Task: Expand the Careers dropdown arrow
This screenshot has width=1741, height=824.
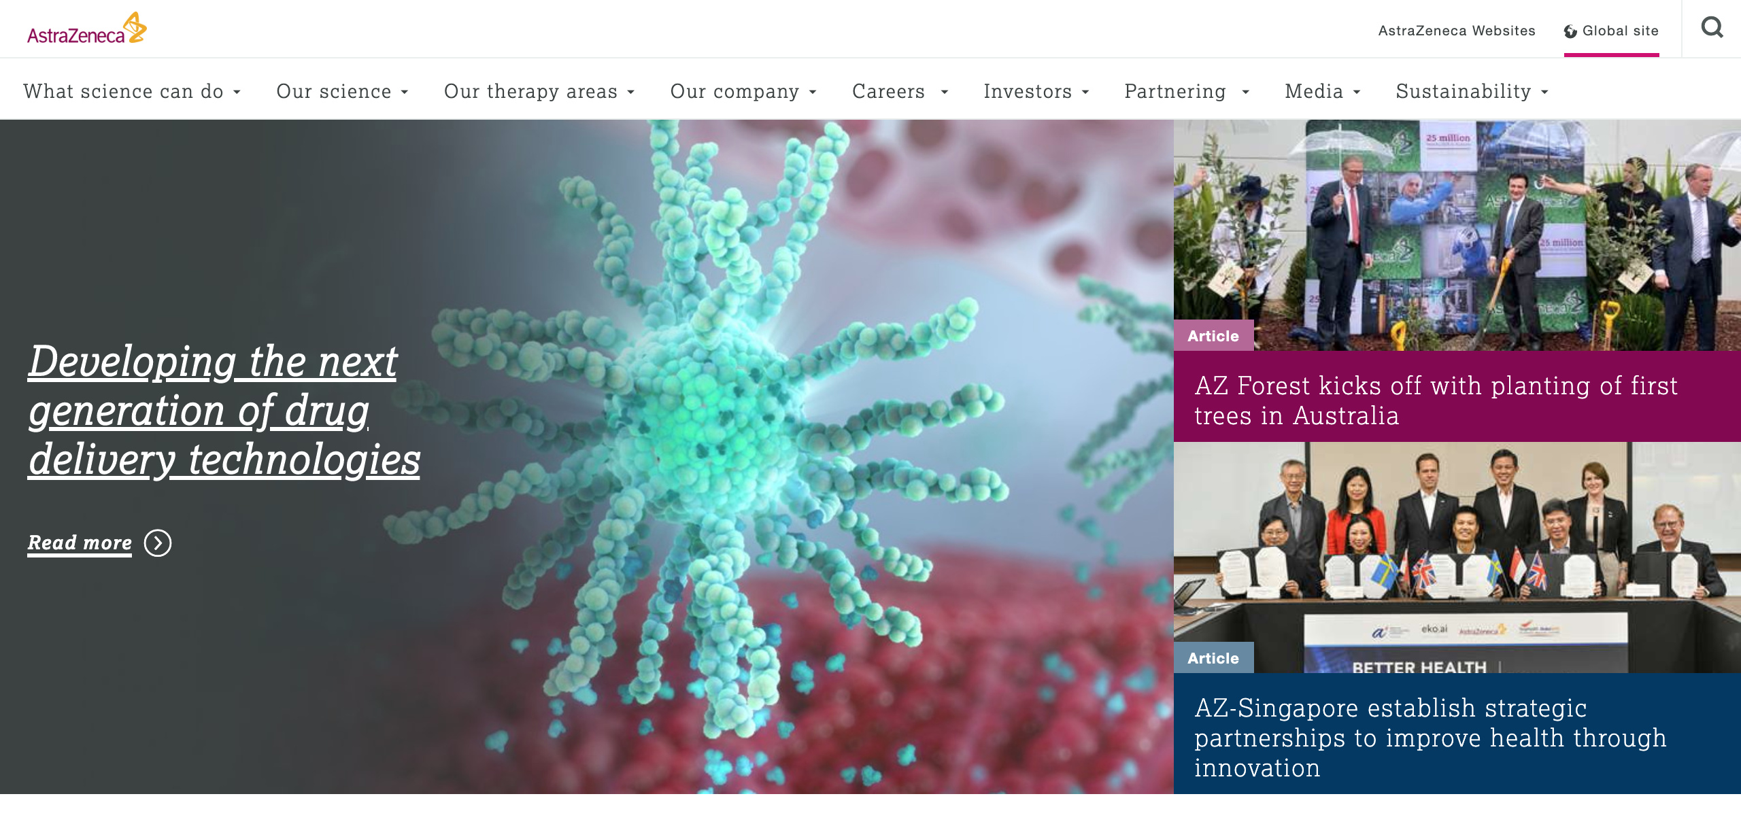Action: tap(944, 92)
